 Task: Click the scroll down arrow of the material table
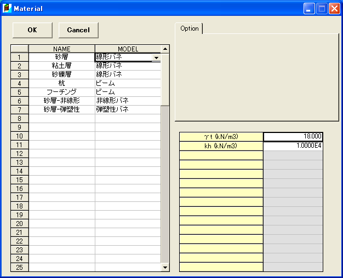click(x=165, y=267)
